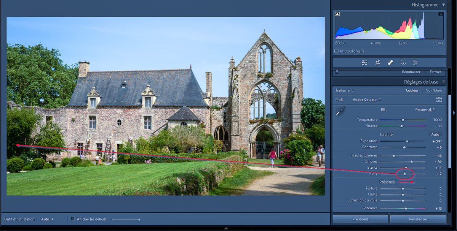Screen dimensions: 457x231
Task: Open the Edit sliders tool icon
Action: [364, 63]
